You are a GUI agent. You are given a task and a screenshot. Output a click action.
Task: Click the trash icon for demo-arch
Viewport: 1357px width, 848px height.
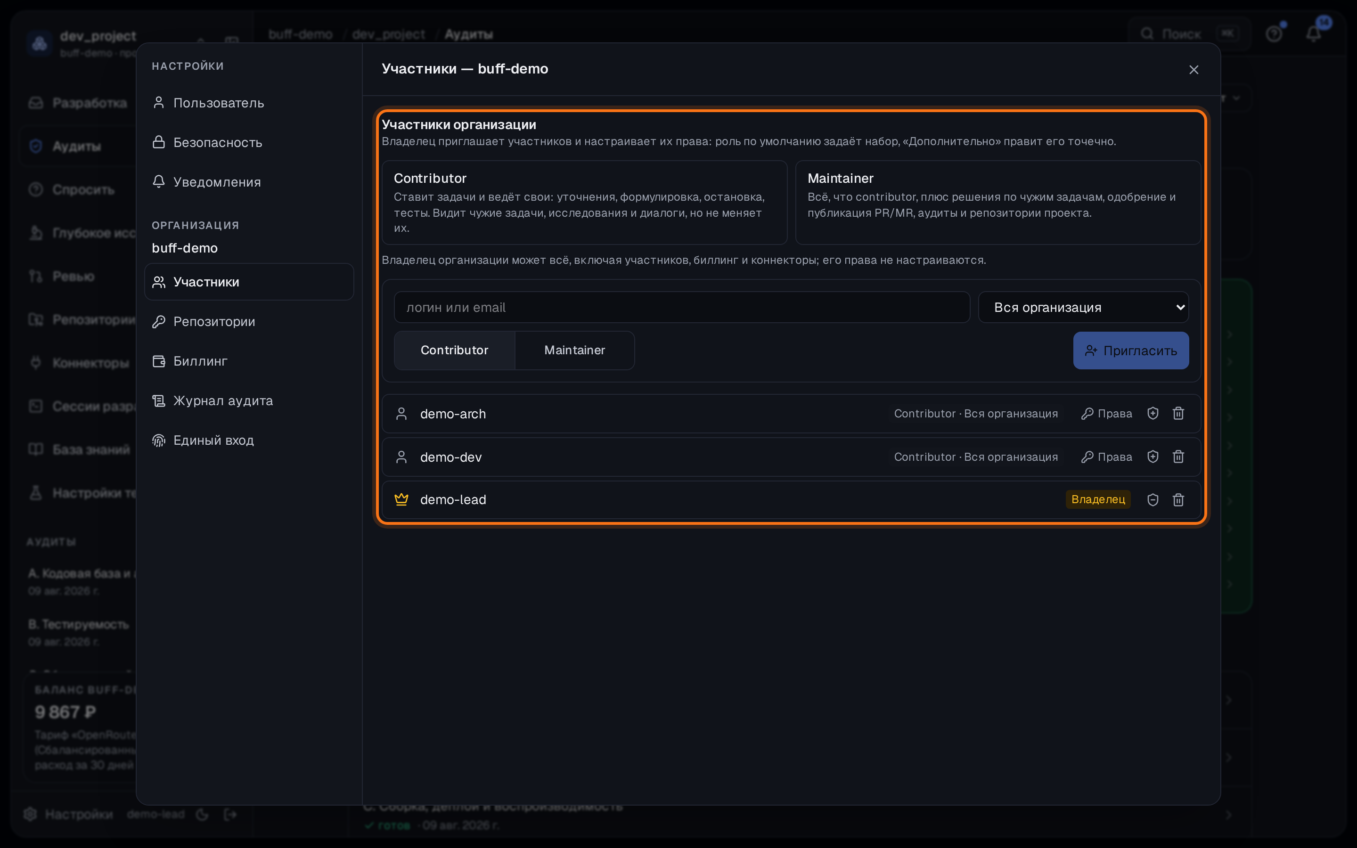coord(1178,413)
